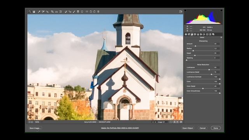This screenshot has height=140, width=249.
Task: Switch to the Tone Curve panel tab
Action: coord(189,34)
